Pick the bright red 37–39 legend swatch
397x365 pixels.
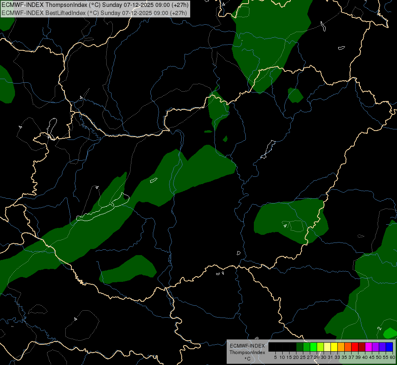coord(355,347)
